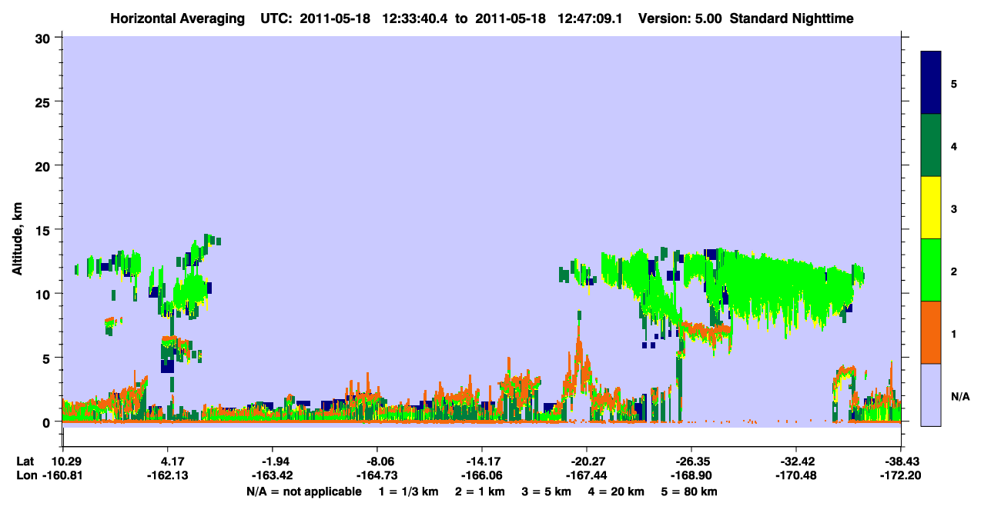Click longitude value -168.90
Screen dimensions: 1001x513
point(691,475)
